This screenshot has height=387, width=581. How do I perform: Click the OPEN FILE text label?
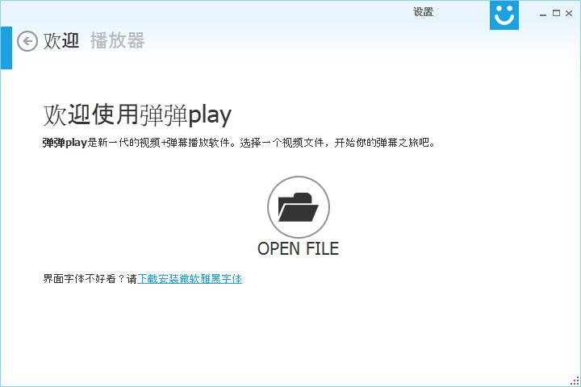pyautogui.click(x=298, y=248)
